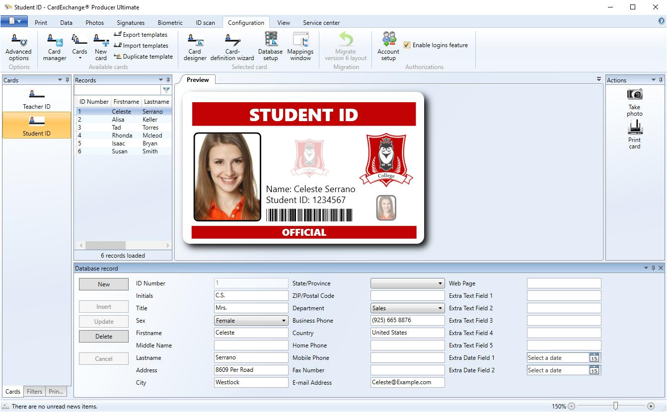The image size is (667, 412).
Task: Adjust the zoom slider handle
Action: pyautogui.click(x=615, y=406)
